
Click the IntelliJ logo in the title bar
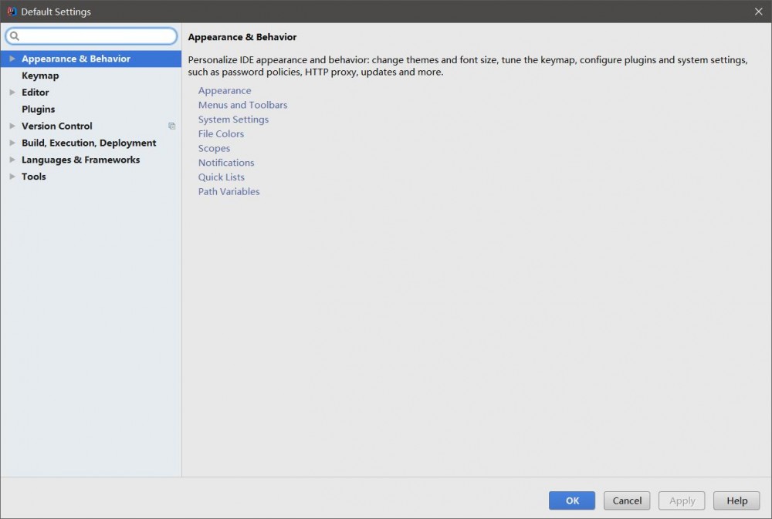pyautogui.click(x=11, y=11)
